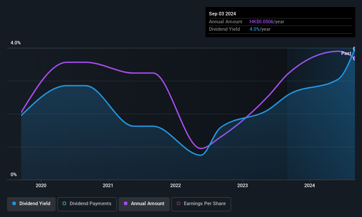This screenshot has width=362, height=217.
Task: Click the 'Annual Amount' tooltip row label
Action: (226, 22)
